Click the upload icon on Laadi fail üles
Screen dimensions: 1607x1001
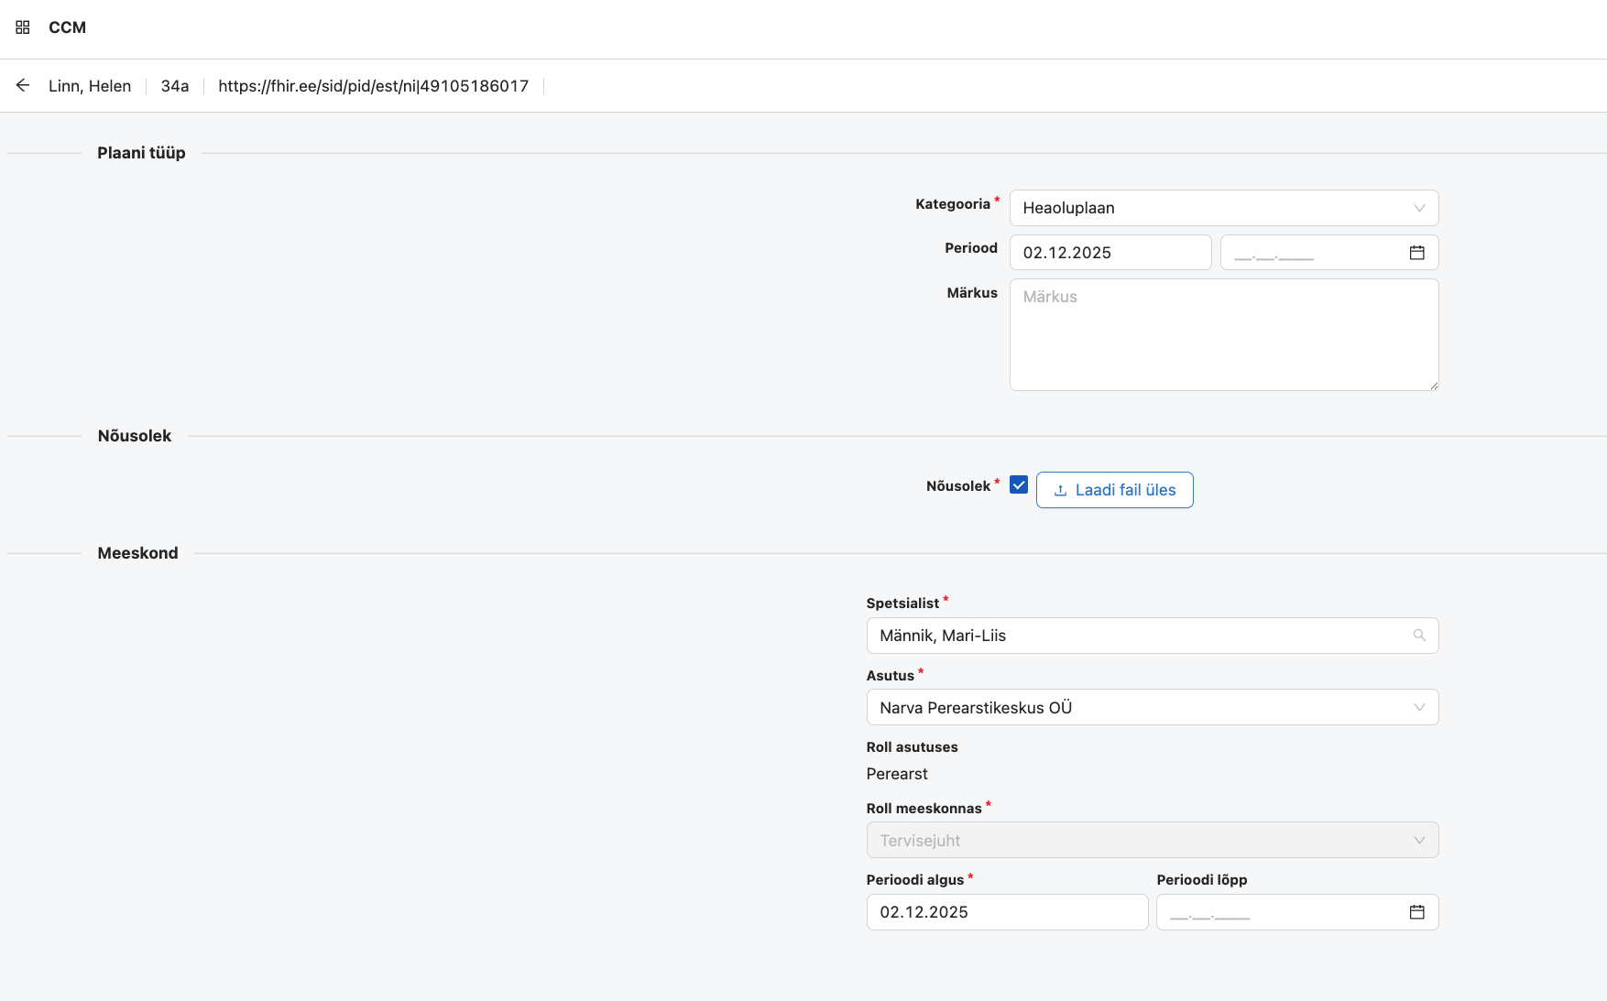click(1060, 490)
